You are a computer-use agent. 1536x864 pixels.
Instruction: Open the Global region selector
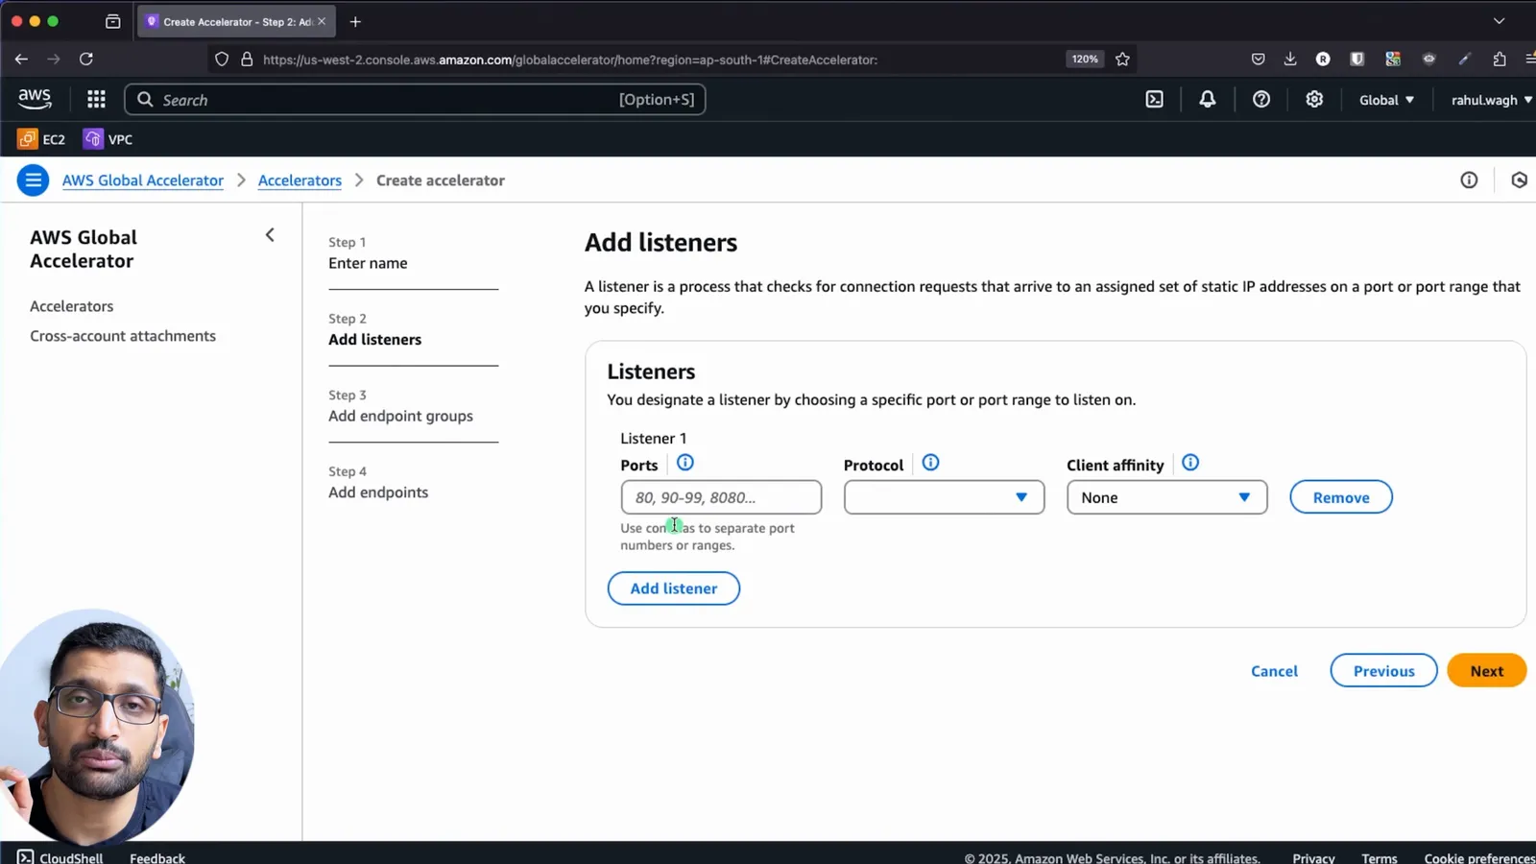point(1386,100)
